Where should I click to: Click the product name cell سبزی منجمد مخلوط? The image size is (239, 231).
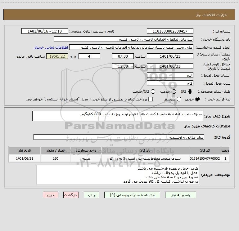[145, 158]
